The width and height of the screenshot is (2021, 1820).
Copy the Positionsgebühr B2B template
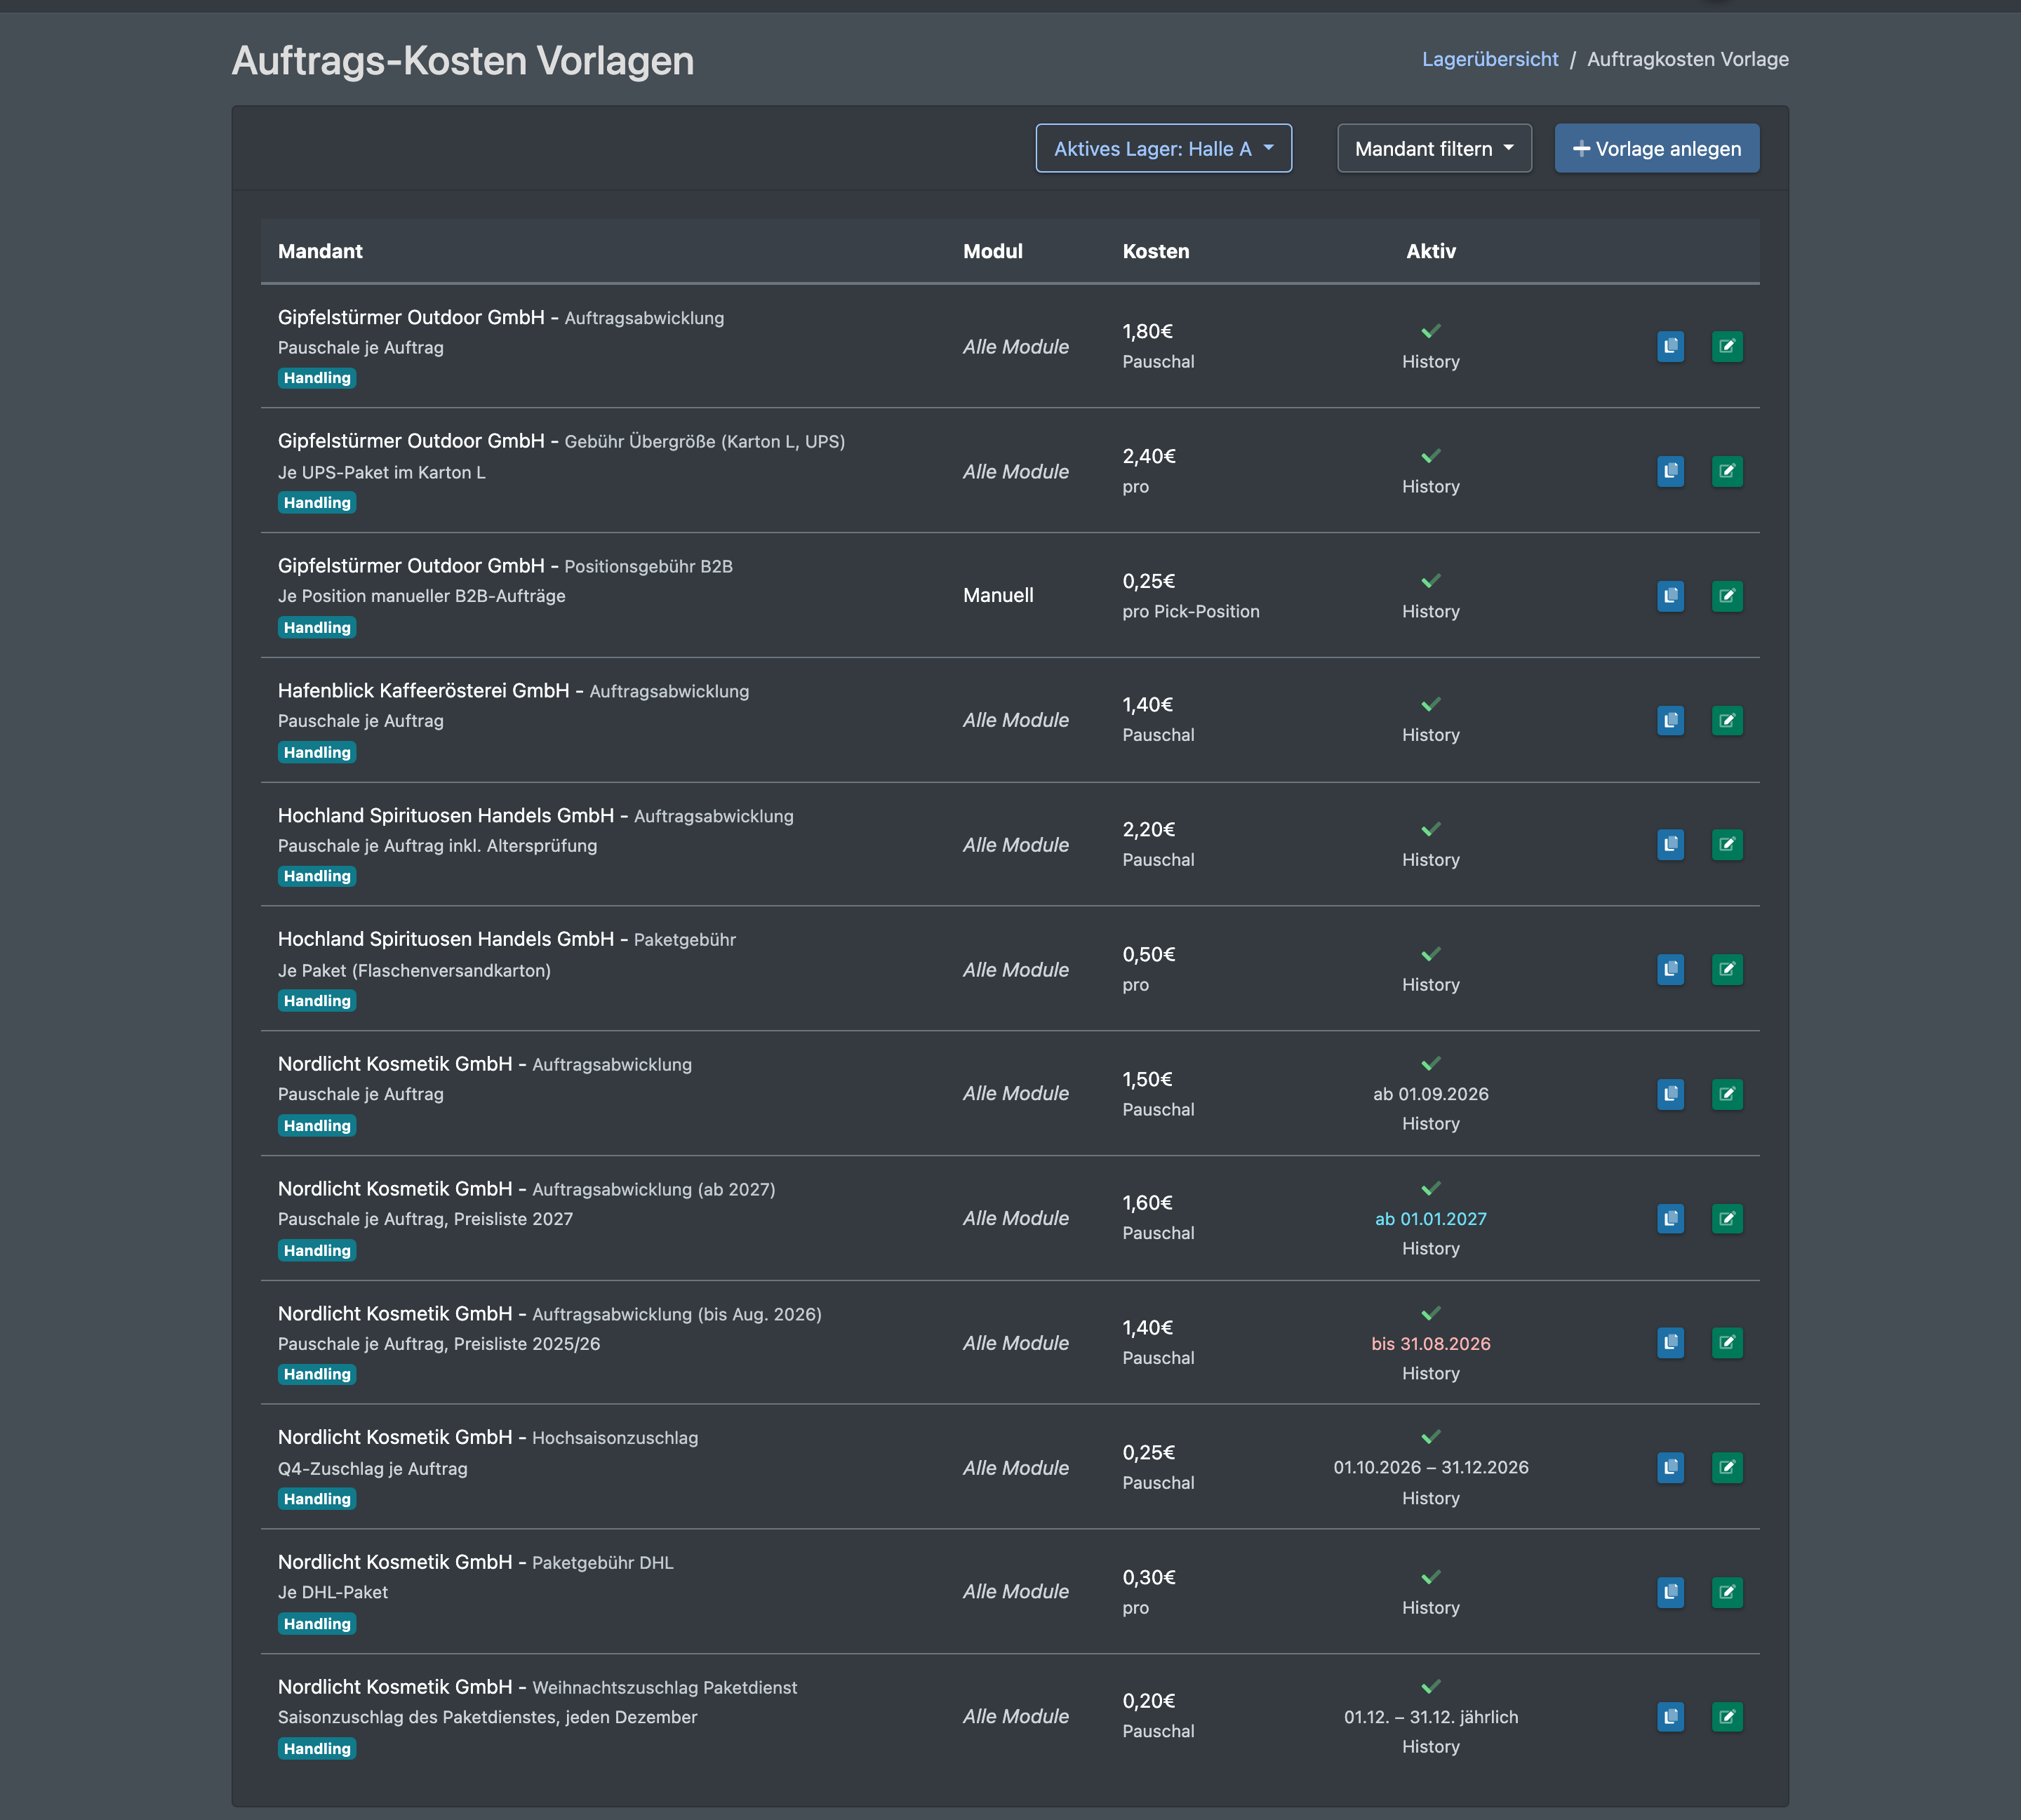[x=1670, y=596]
